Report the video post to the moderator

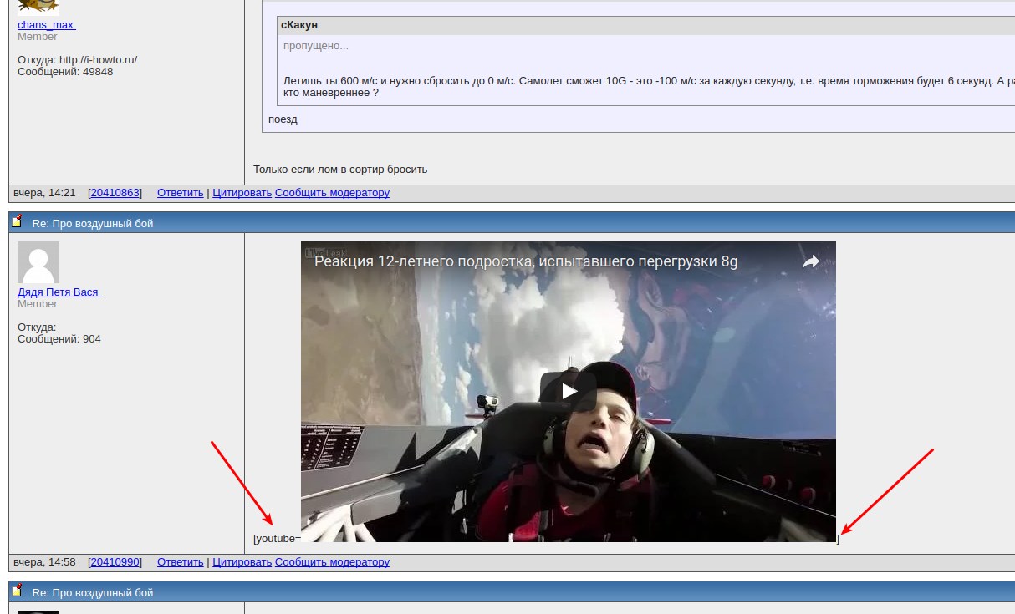pos(332,562)
